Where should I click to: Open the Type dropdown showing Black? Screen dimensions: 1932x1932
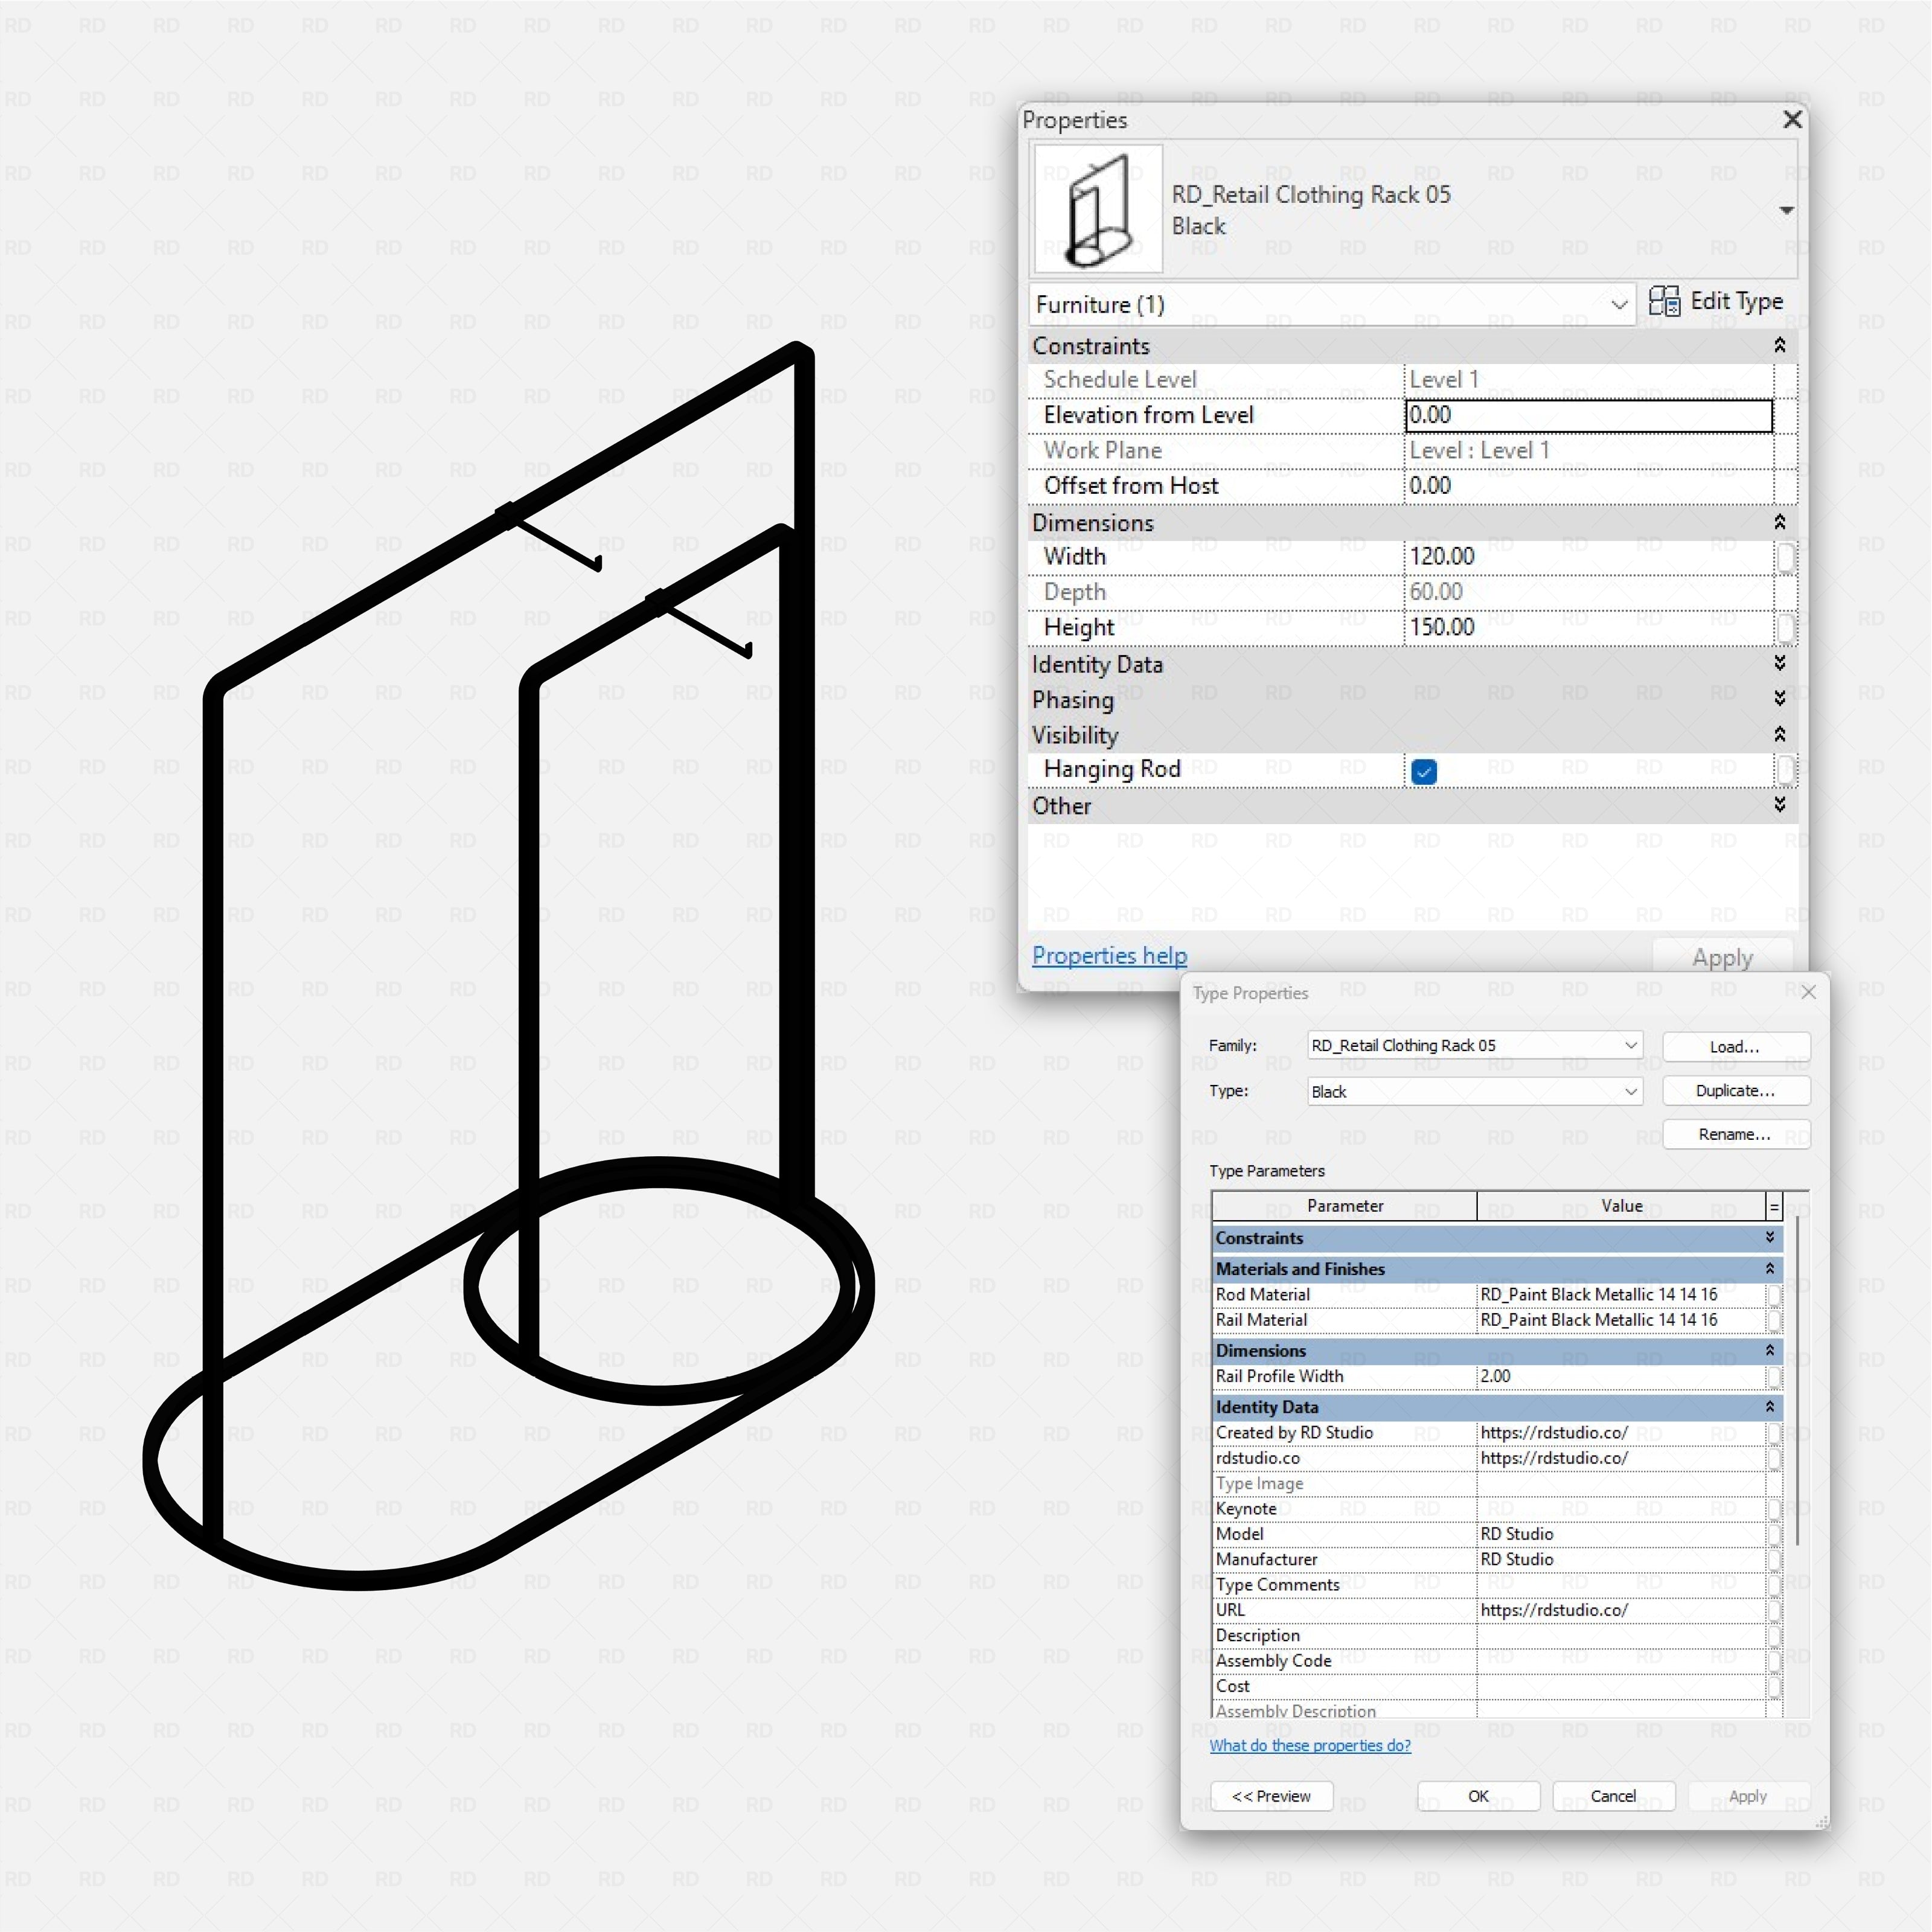coord(1475,1091)
